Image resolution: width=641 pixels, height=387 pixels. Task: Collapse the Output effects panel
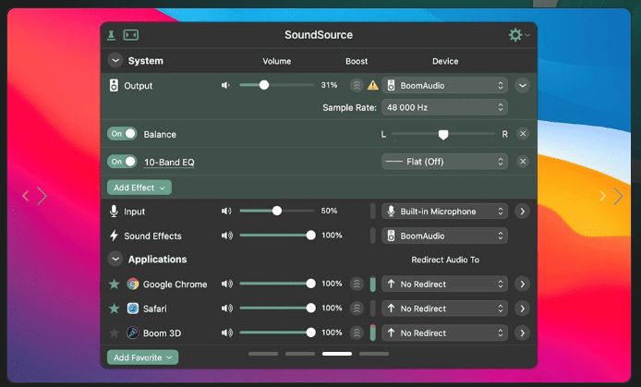pos(523,85)
